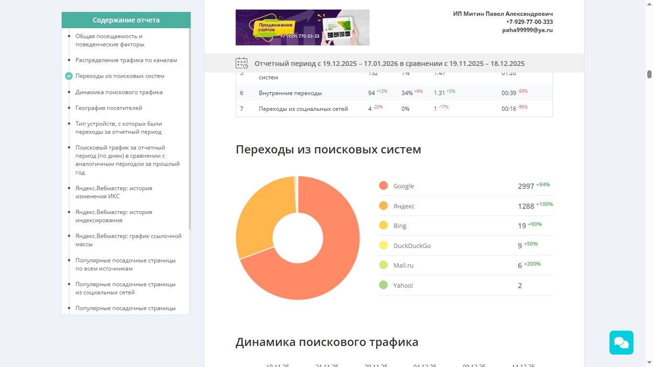The image size is (653, 367).
Task: Click the Google label in the legend
Action: click(403, 186)
